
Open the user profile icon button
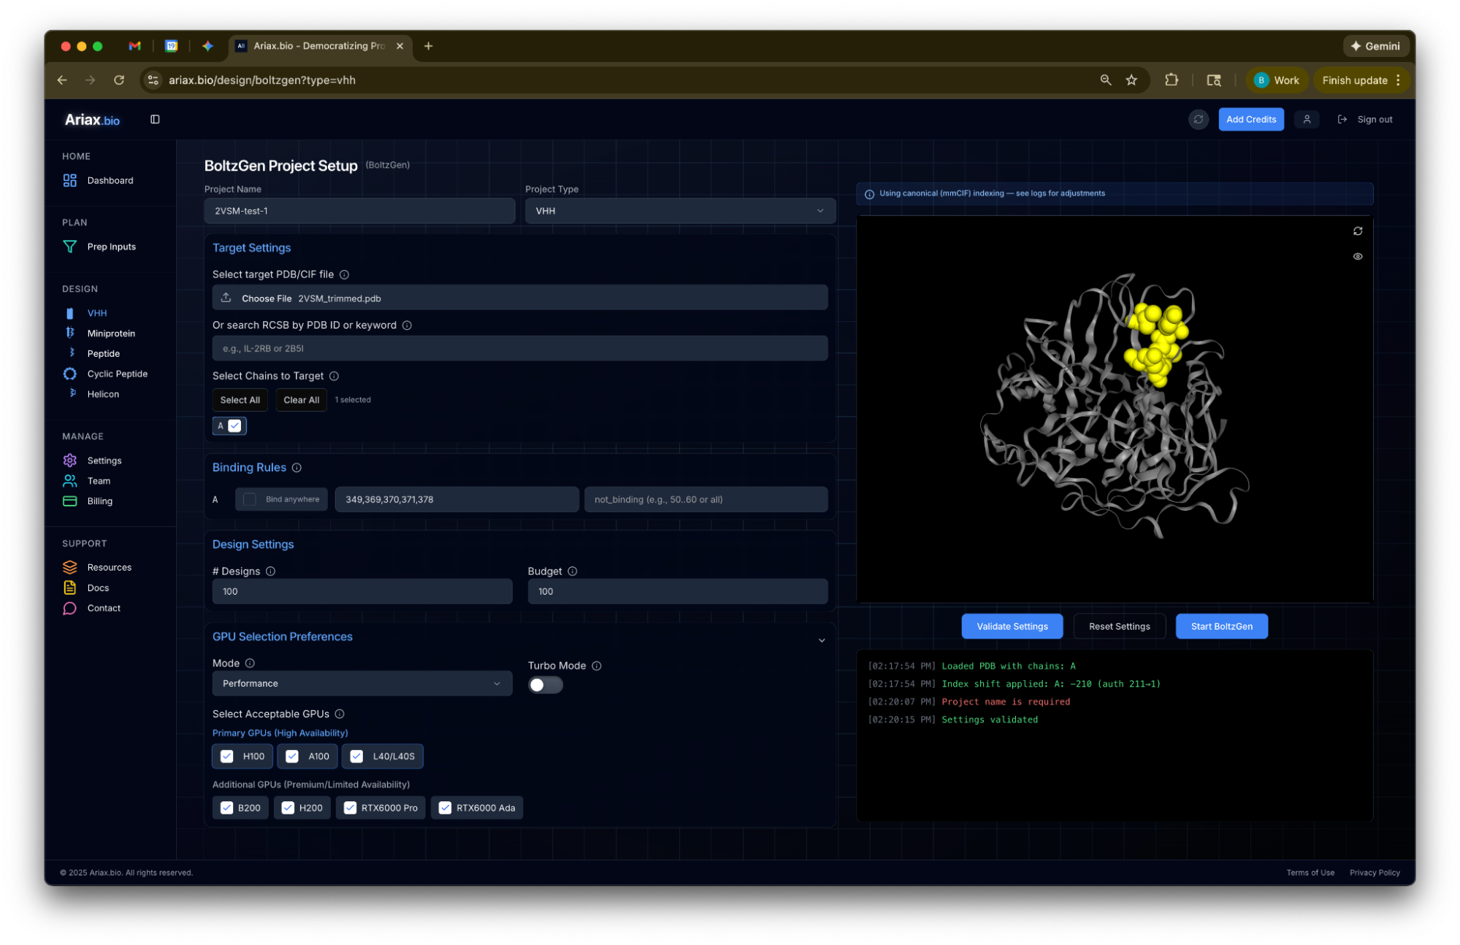tap(1307, 120)
